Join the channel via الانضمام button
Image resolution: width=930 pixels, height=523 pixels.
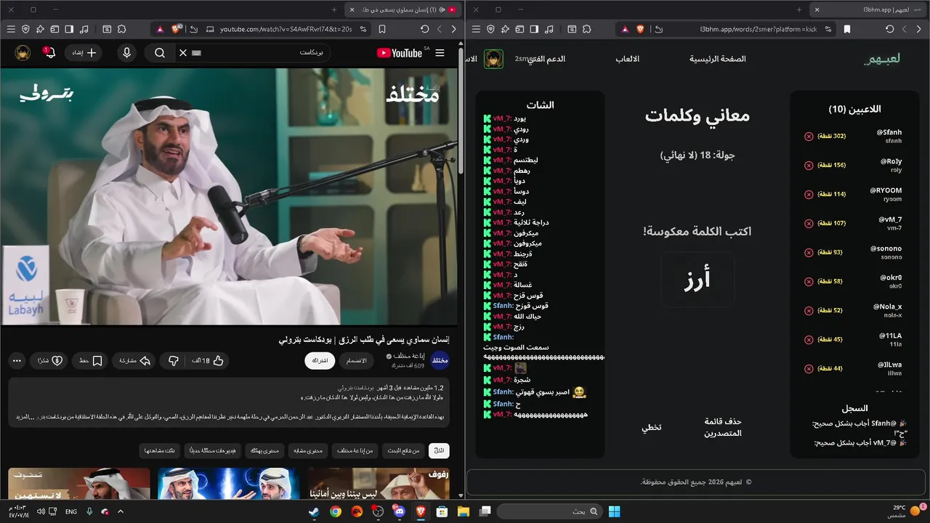click(x=356, y=360)
